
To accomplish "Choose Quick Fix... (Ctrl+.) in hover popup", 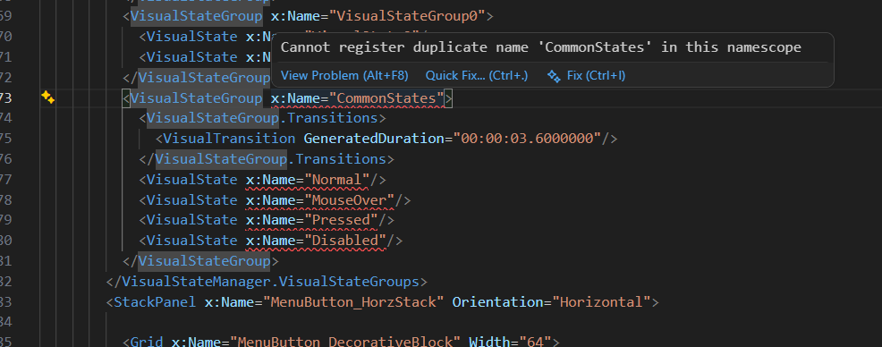I will 477,75.
